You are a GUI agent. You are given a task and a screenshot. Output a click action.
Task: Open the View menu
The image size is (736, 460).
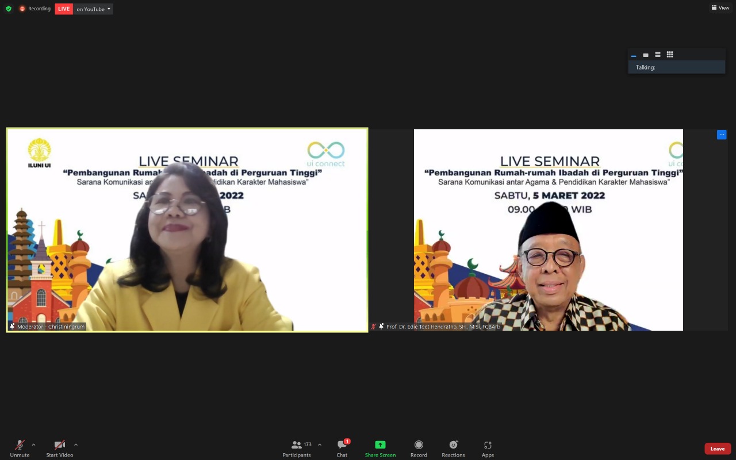coord(720,7)
